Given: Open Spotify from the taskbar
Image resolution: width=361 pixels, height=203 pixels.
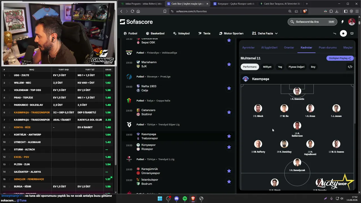Looking at the screenshot, I should point(185,198).
